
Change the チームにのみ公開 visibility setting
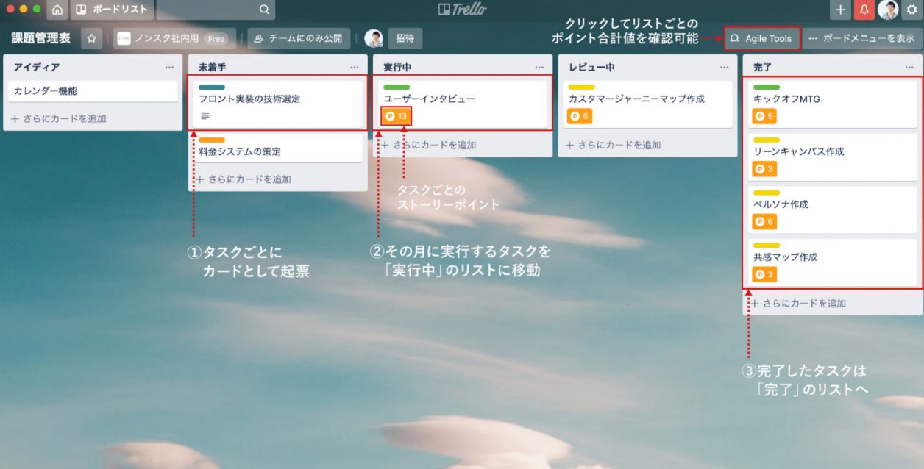click(298, 38)
